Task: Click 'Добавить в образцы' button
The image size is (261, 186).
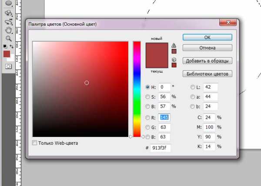Action: (x=206, y=61)
